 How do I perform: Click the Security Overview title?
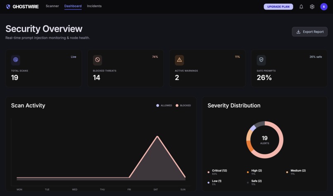pos(44,29)
